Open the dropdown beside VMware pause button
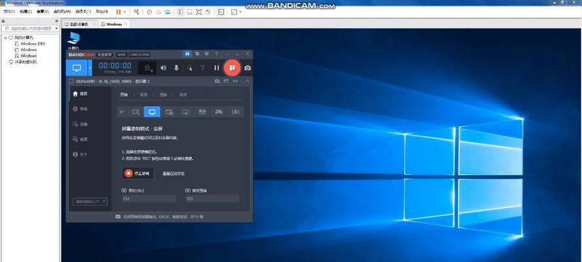 point(124,12)
